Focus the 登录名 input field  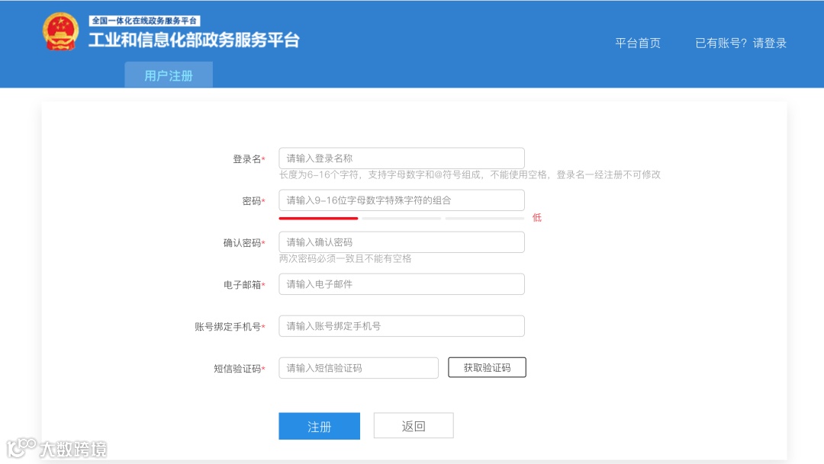coord(401,158)
